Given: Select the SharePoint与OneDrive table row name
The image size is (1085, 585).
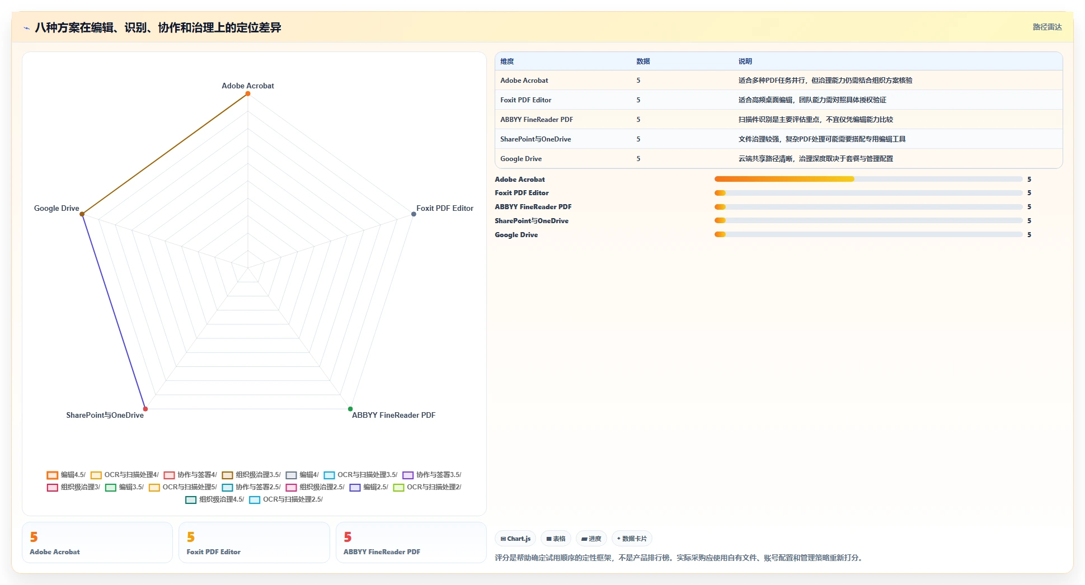Looking at the screenshot, I should coord(536,139).
